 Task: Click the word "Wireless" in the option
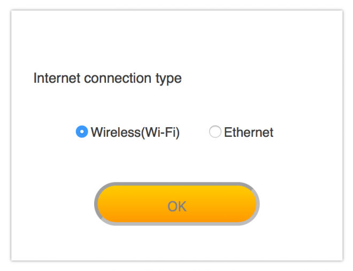pos(116,133)
